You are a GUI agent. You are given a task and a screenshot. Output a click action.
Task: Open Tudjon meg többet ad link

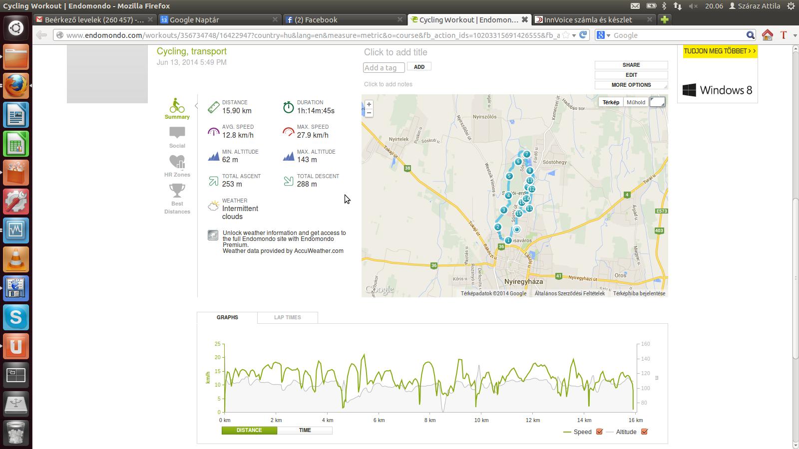(720, 51)
